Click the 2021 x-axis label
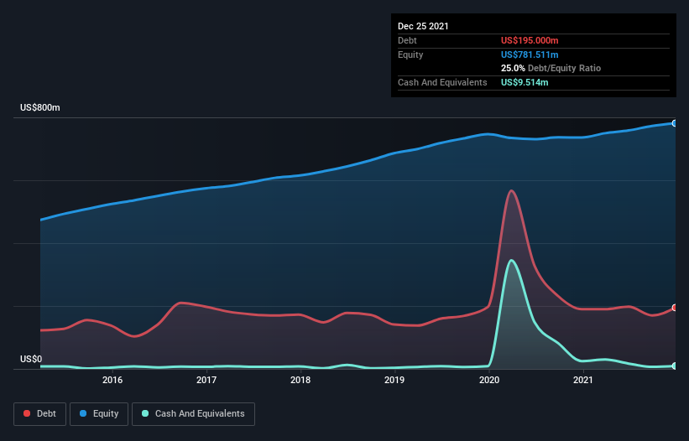The width and height of the screenshot is (689, 441). pos(583,380)
